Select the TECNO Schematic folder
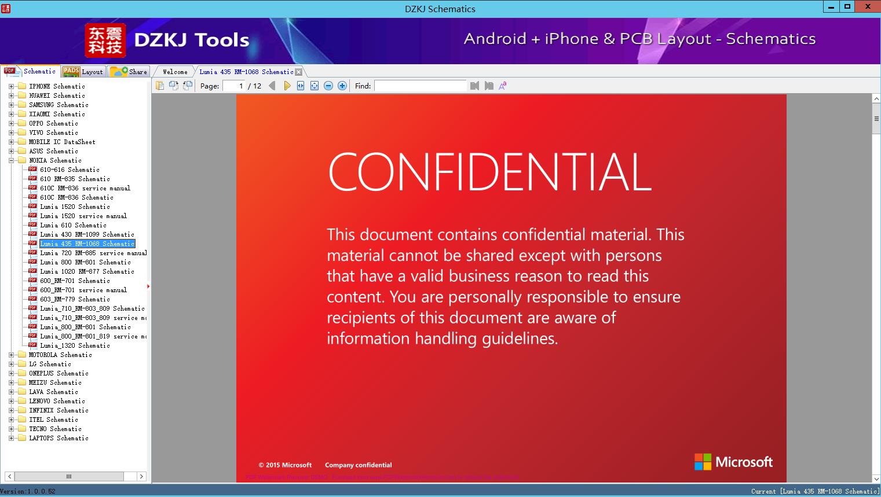This screenshot has height=497, width=881. coord(55,429)
